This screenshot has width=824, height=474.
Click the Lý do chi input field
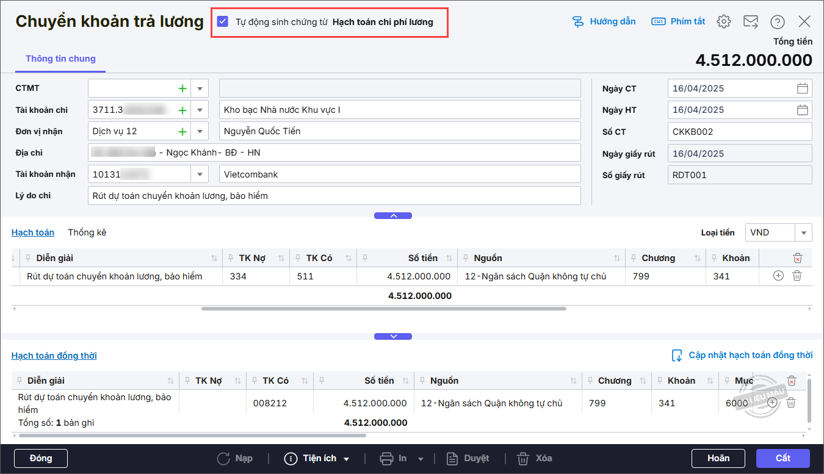(334, 196)
